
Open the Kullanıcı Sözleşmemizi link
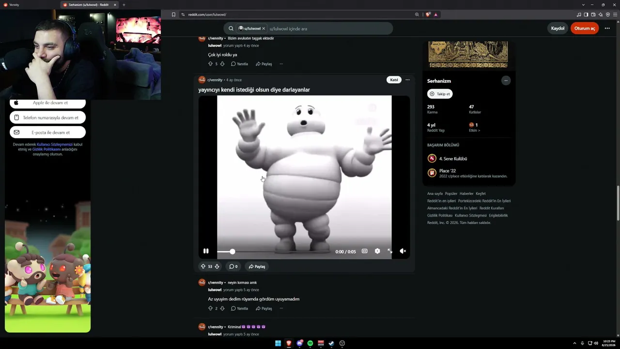(x=55, y=144)
